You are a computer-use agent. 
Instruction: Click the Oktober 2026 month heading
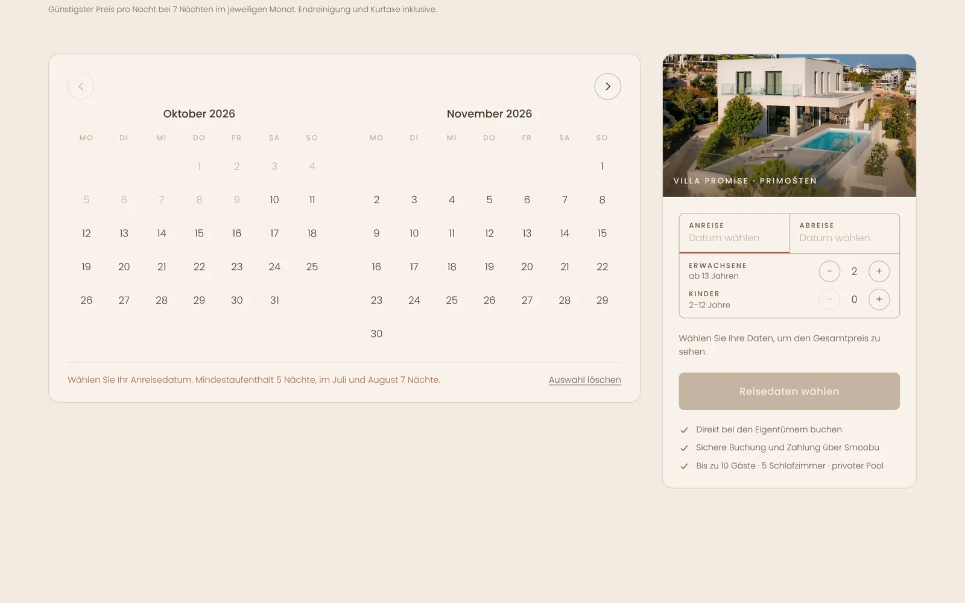[199, 113]
